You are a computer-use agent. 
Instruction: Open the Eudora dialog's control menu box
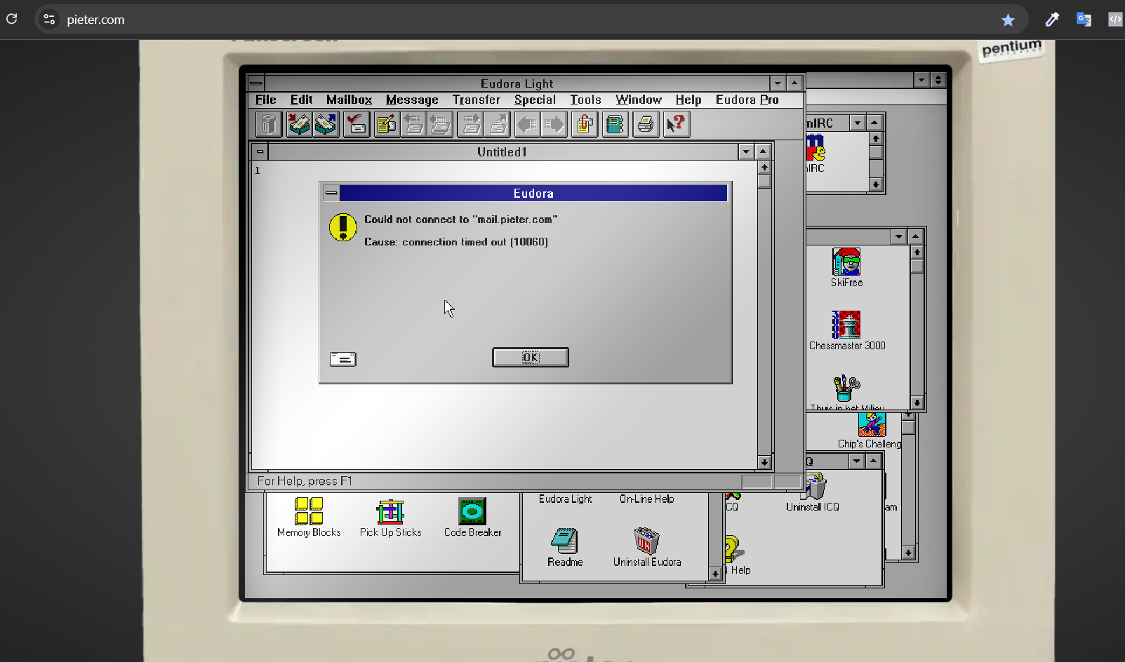click(x=331, y=194)
